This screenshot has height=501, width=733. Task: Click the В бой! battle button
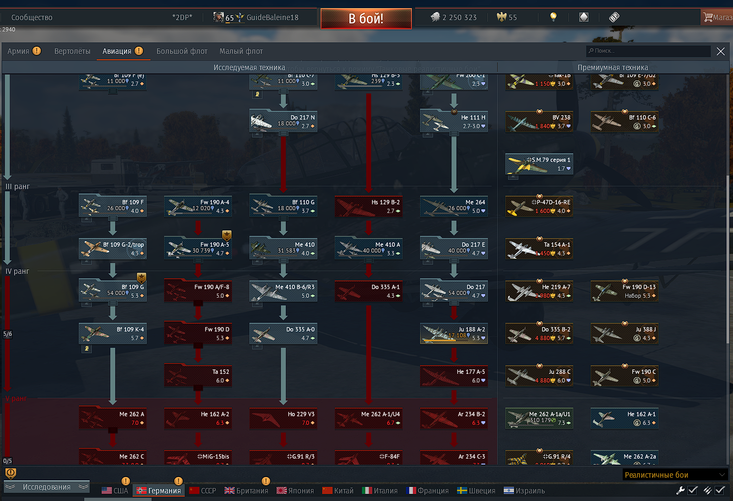pos(366,18)
